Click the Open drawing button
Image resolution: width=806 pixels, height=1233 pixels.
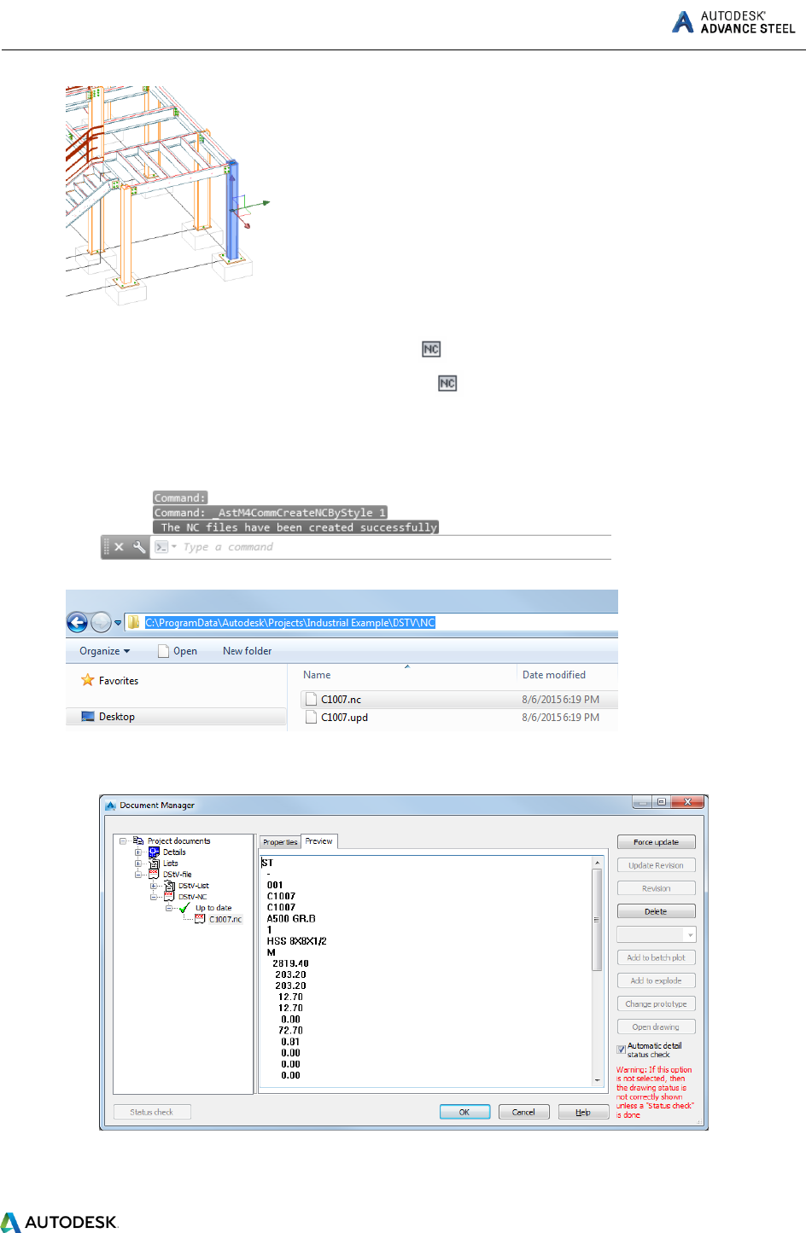pos(657,1027)
